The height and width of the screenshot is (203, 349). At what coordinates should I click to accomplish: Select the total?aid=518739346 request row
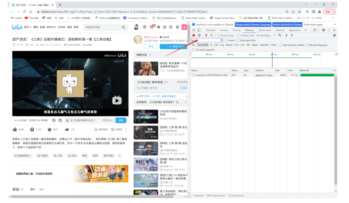(x=264, y=75)
